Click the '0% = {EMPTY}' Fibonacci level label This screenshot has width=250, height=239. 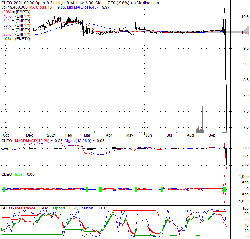18,39
